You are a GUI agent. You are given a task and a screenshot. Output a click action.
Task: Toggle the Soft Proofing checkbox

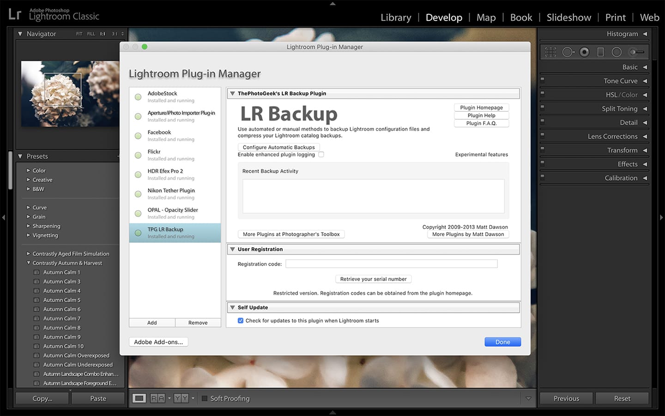click(x=205, y=398)
